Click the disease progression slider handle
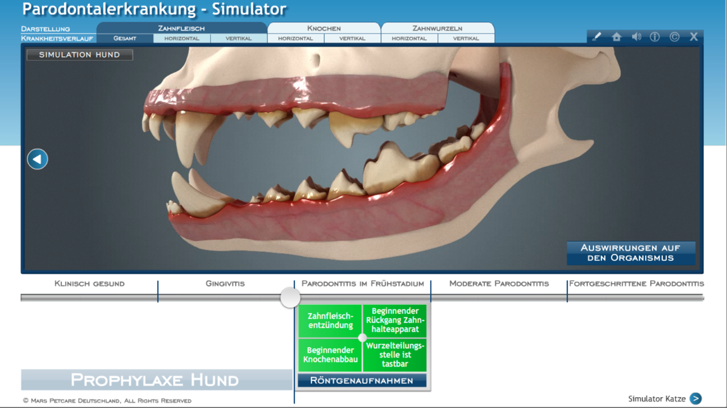The width and height of the screenshot is (727, 408). [x=290, y=297]
